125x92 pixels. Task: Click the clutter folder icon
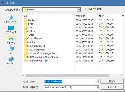[x=25, y=35]
